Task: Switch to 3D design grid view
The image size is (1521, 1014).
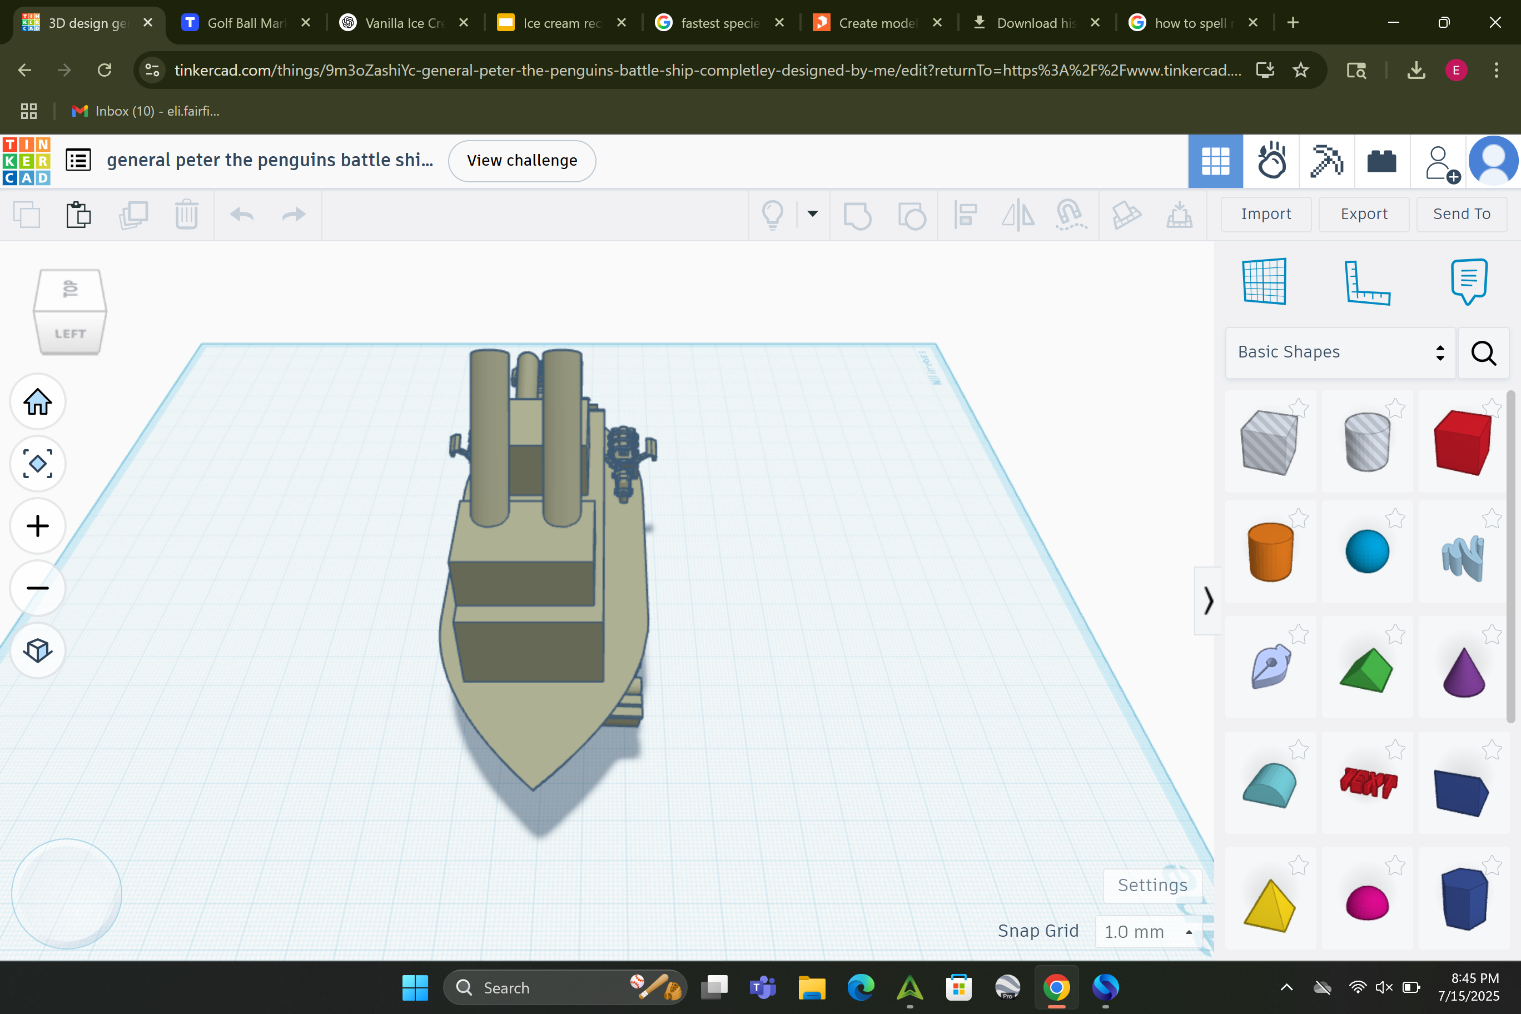Action: [x=1215, y=161]
